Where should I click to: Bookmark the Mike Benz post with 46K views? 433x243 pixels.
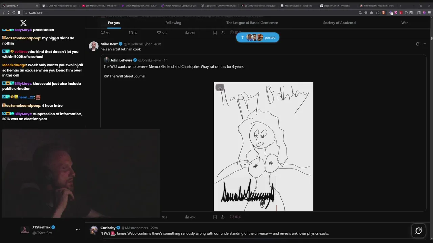(x=215, y=217)
